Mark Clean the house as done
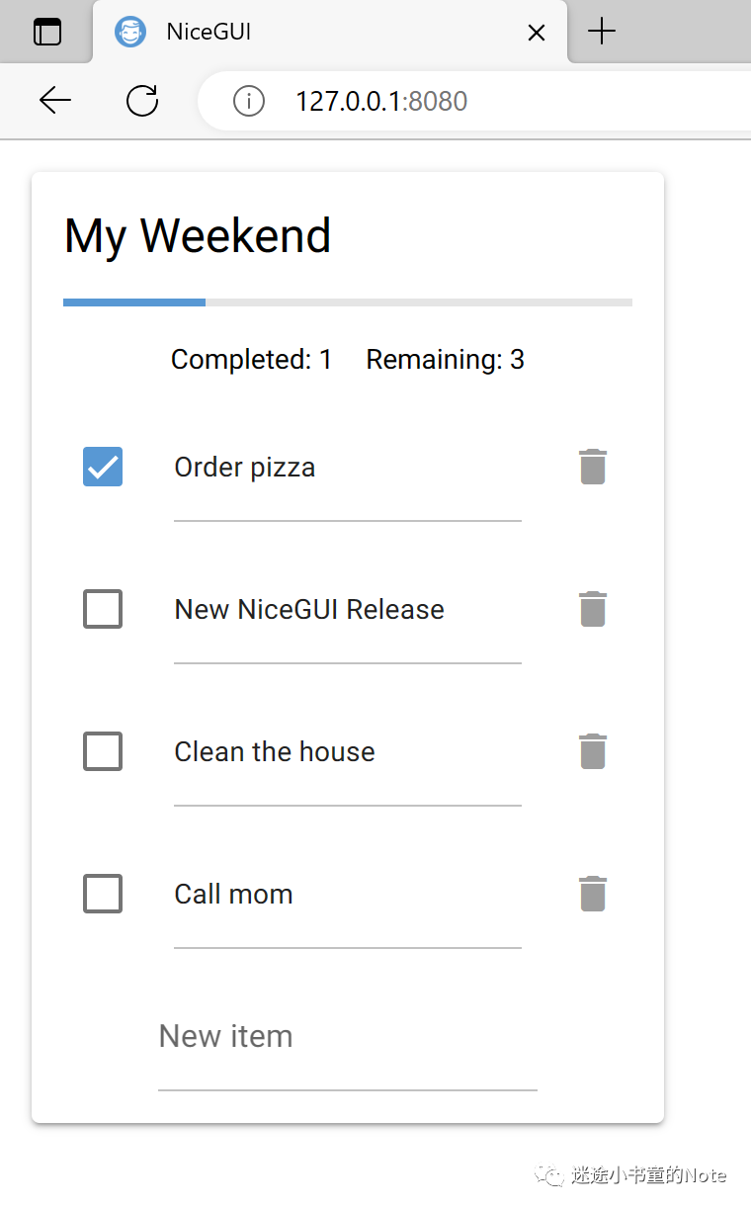751x1208 pixels. [103, 751]
